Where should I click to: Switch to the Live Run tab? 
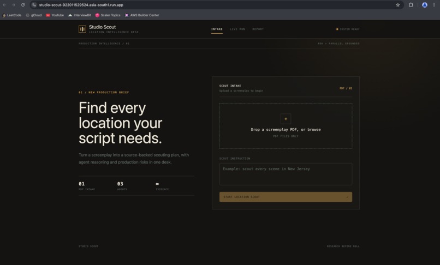237,29
